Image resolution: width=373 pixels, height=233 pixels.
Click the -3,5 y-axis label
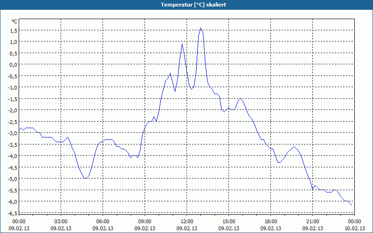(13, 144)
